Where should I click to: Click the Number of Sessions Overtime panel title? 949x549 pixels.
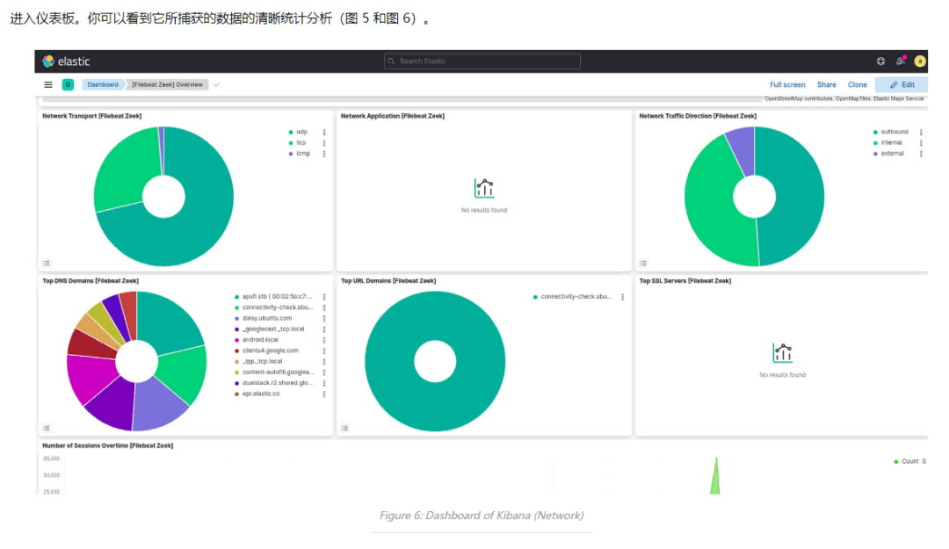coord(108,445)
